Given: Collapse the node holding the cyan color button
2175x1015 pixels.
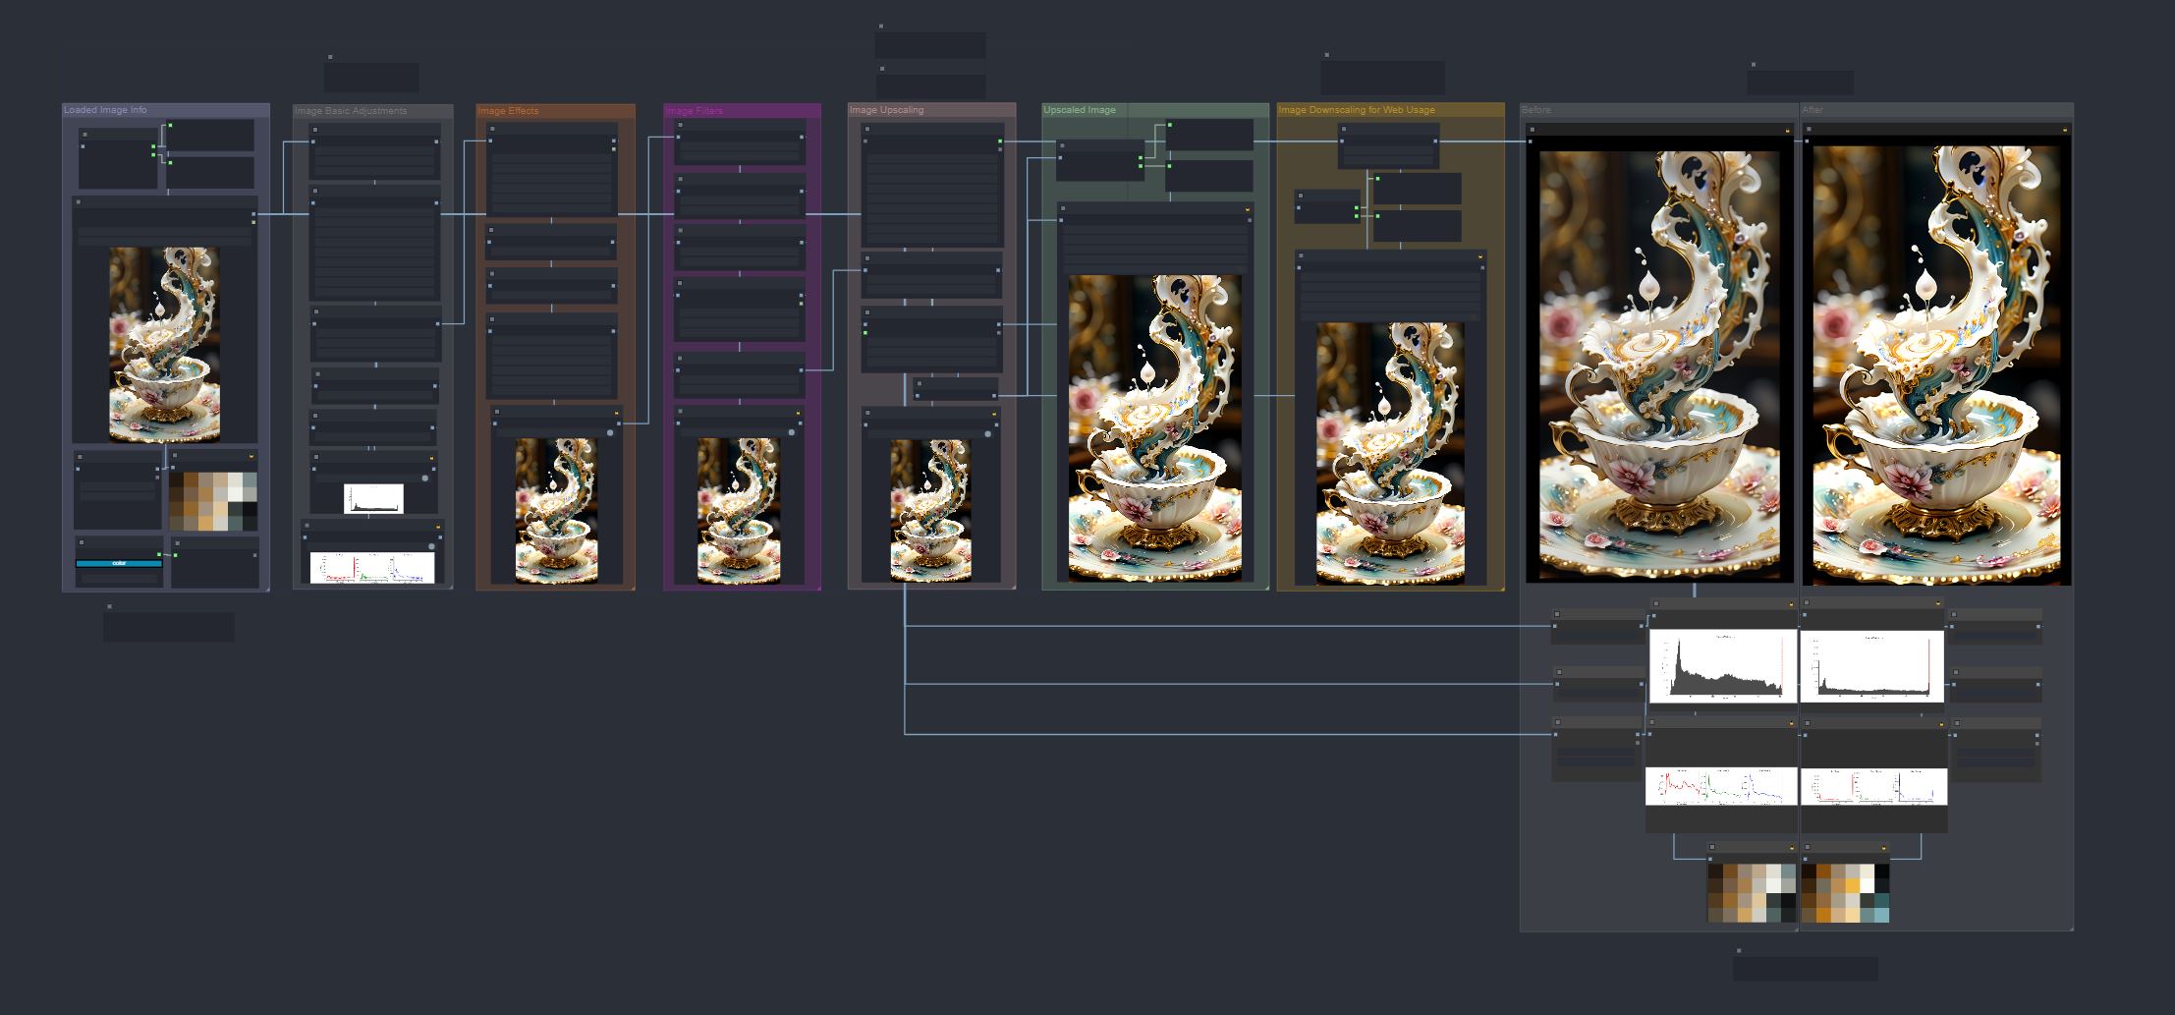Looking at the screenshot, I should coord(82,541).
